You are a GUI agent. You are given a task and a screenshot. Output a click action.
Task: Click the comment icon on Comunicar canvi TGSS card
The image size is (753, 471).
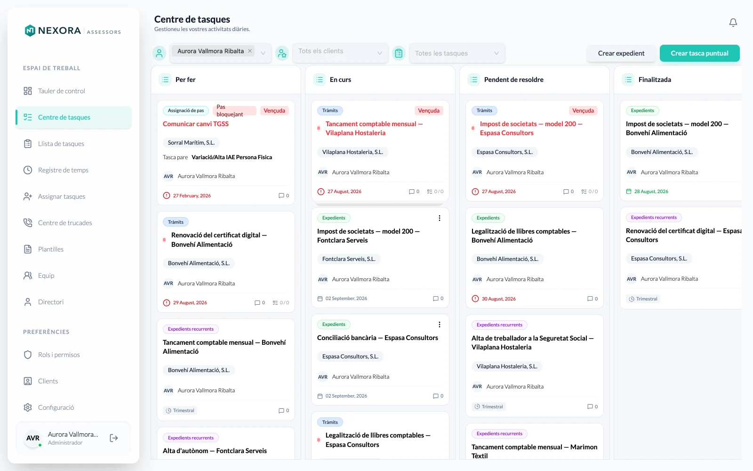[281, 195]
